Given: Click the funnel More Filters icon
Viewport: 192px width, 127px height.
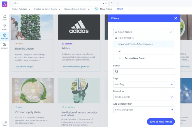Looking at the screenshot, I should point(96,9).
